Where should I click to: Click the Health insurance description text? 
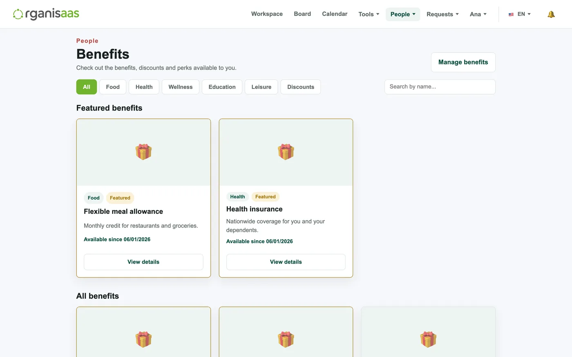276,226
